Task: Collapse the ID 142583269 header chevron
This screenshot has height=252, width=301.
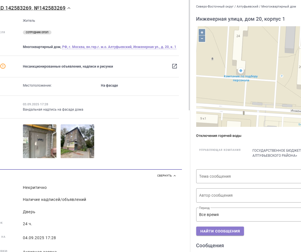Action: pyautogui.click(x=69, y=8)
